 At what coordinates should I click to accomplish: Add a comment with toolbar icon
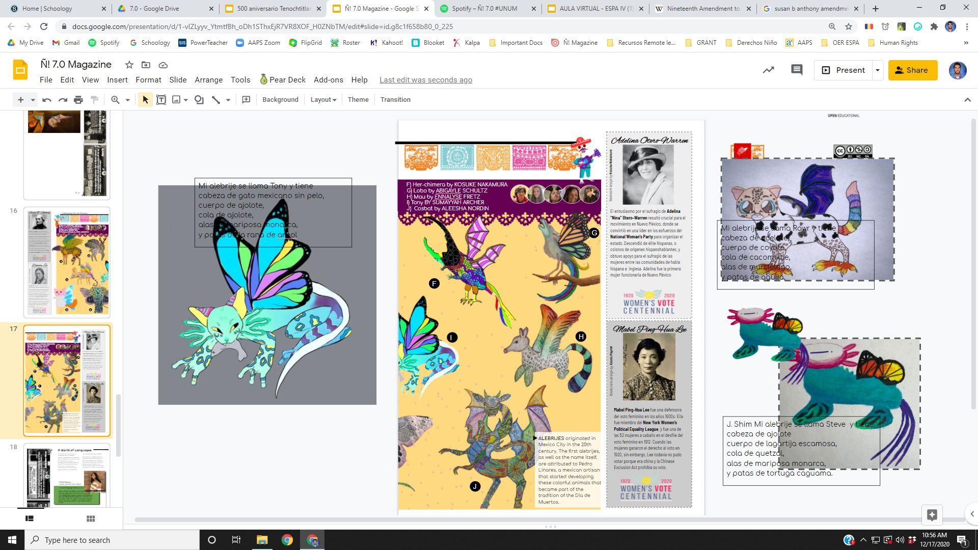[246, 100]
